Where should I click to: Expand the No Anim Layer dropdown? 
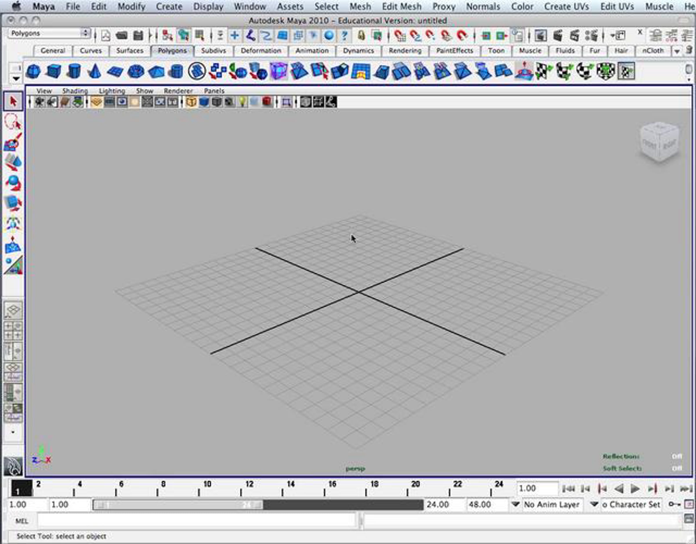pyautogui.click(x=515, y=505)
